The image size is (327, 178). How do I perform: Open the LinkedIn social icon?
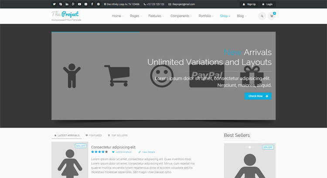click(x=67, y=4)
